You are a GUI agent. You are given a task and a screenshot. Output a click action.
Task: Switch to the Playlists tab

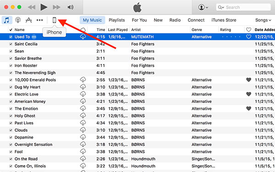pos(116,20)
